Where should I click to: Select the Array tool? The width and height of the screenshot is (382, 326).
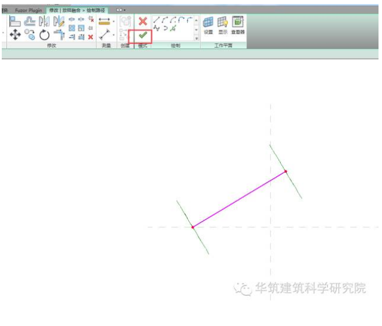[x=72, y=28]
